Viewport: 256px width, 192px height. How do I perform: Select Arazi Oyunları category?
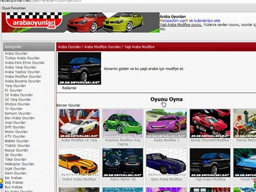click(15, 122)
